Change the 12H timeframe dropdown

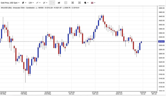click(x=31, y=3)
